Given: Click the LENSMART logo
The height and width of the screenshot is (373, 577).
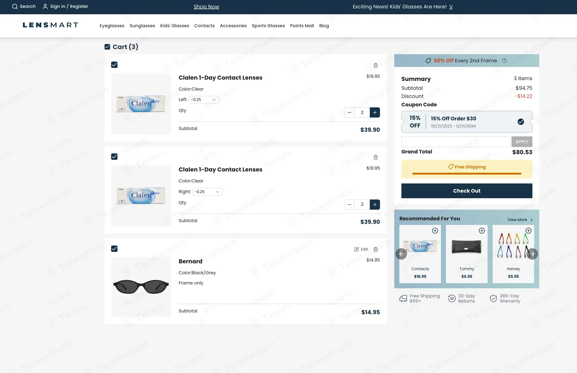Looking at the screenshot, I should pos(50,25).
